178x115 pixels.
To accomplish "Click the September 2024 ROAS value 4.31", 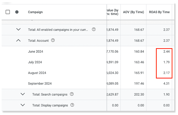I will [x=166, y=84].
